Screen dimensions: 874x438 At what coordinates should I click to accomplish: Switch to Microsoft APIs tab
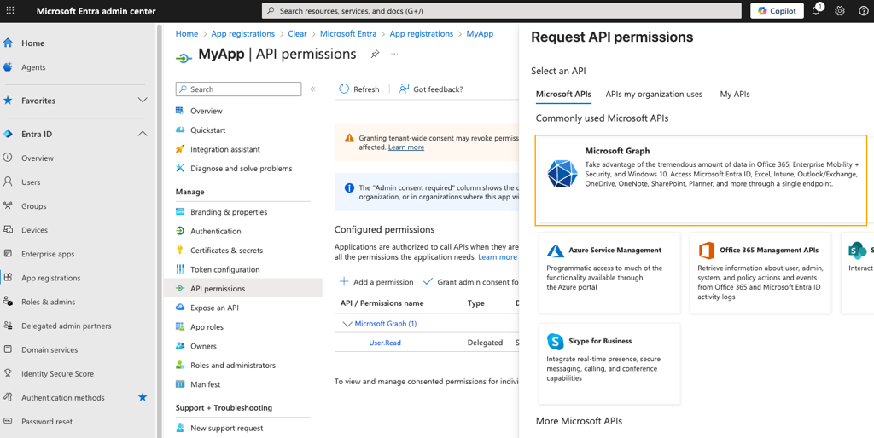[563, 94]
